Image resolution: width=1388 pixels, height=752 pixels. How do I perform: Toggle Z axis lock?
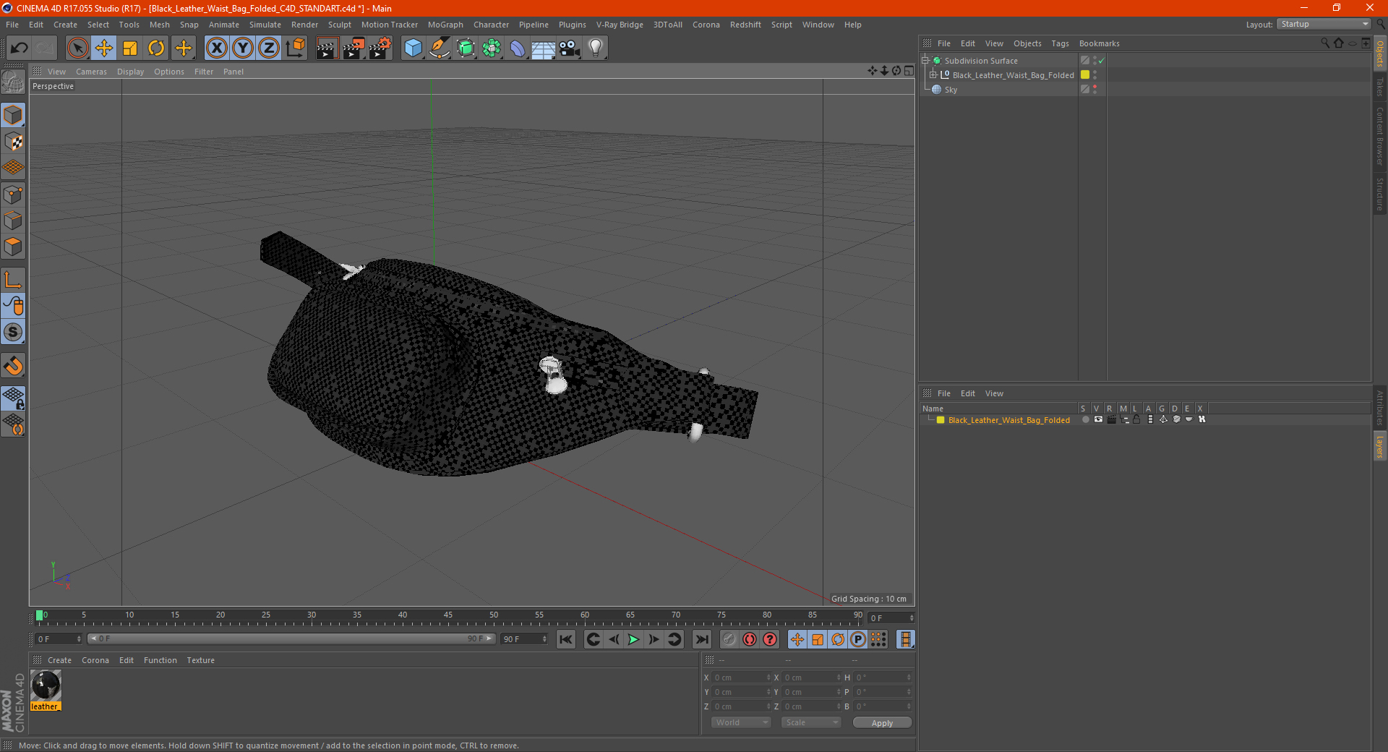click(x=269, y=48)
